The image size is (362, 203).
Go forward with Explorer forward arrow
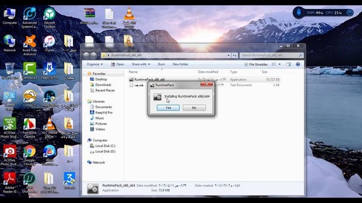(93, 55)
